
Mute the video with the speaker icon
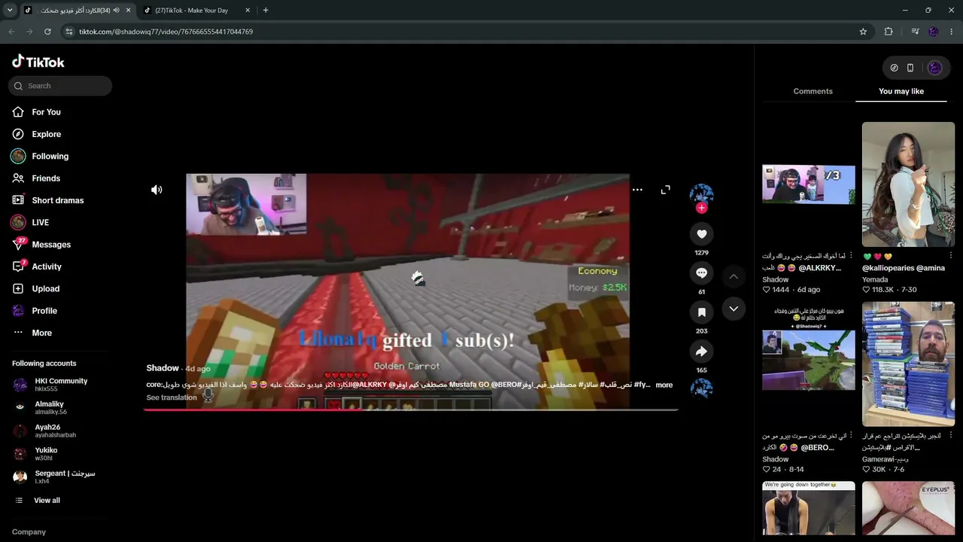click(156, 190)
